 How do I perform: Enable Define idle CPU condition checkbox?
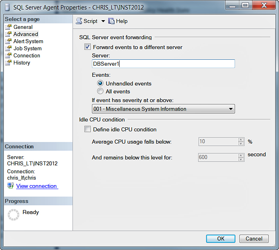click(x=88, y=129)
